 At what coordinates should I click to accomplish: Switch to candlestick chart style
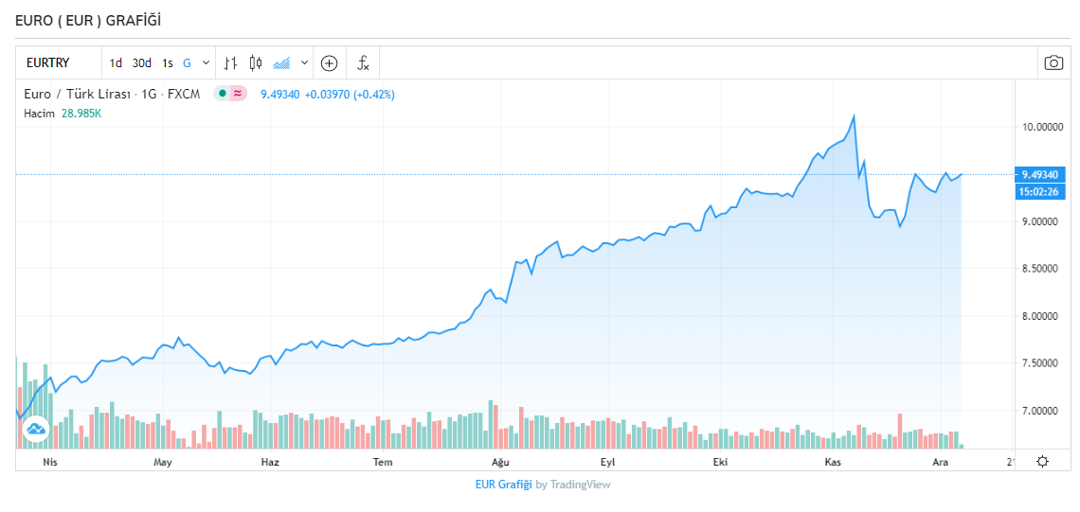click(x=255, y=63)
